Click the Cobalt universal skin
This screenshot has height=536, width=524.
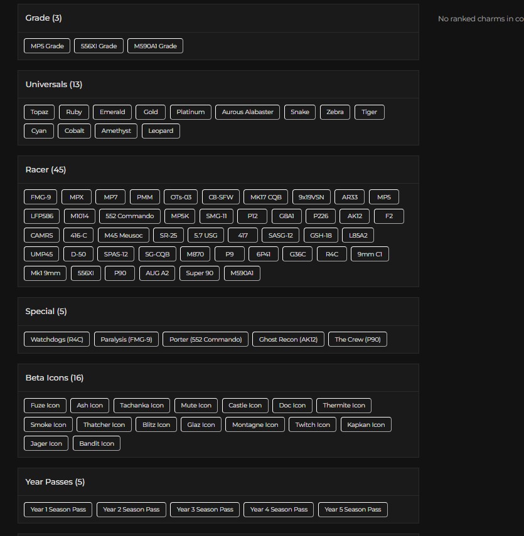tap(74, 131)
